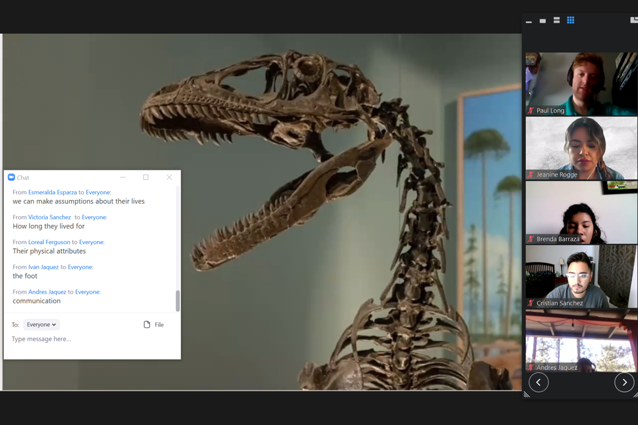The image size is (638, 425).
Task: Click message 'Their physical attributes'
Action: click(x=49, y=251)
